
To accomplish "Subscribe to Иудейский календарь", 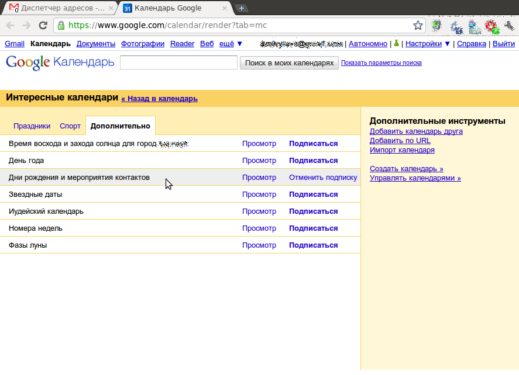I will tap(314, 211).
